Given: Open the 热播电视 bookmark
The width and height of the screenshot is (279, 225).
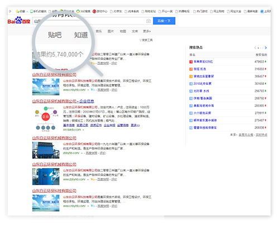Looking at the screenshot, I should [x=182, y=11].
